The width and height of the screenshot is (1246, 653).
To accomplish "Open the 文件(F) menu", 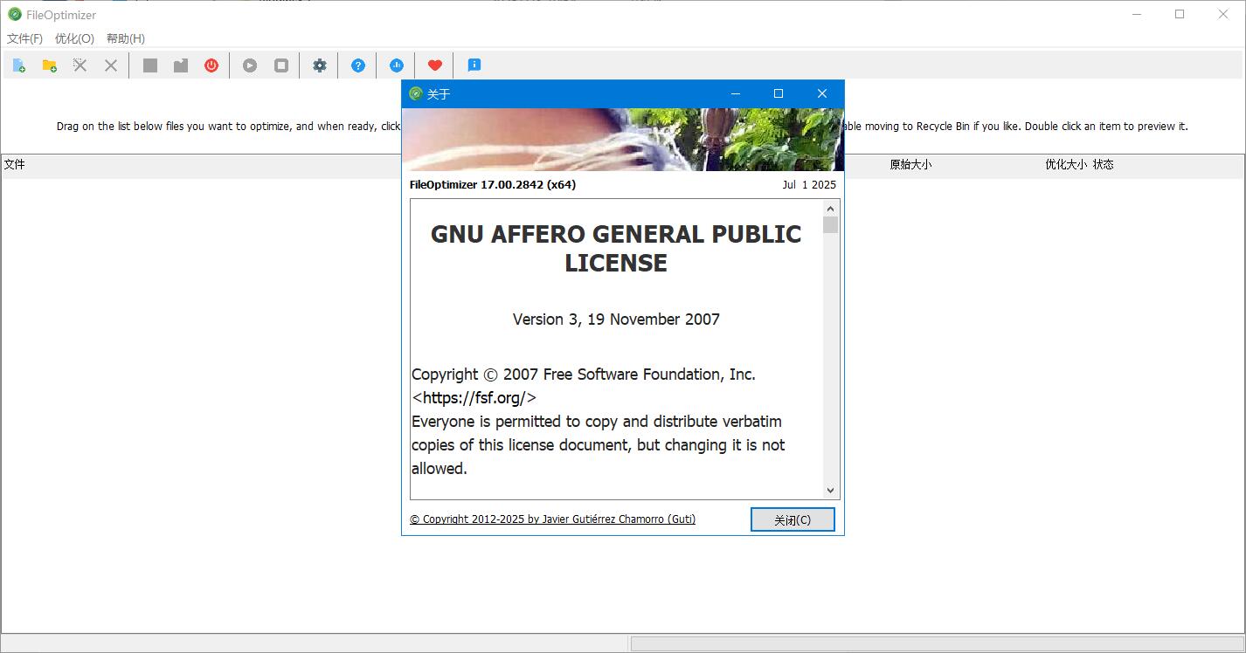I will [24, 38].
